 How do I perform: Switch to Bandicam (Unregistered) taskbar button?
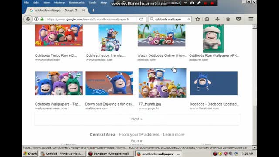110,154
